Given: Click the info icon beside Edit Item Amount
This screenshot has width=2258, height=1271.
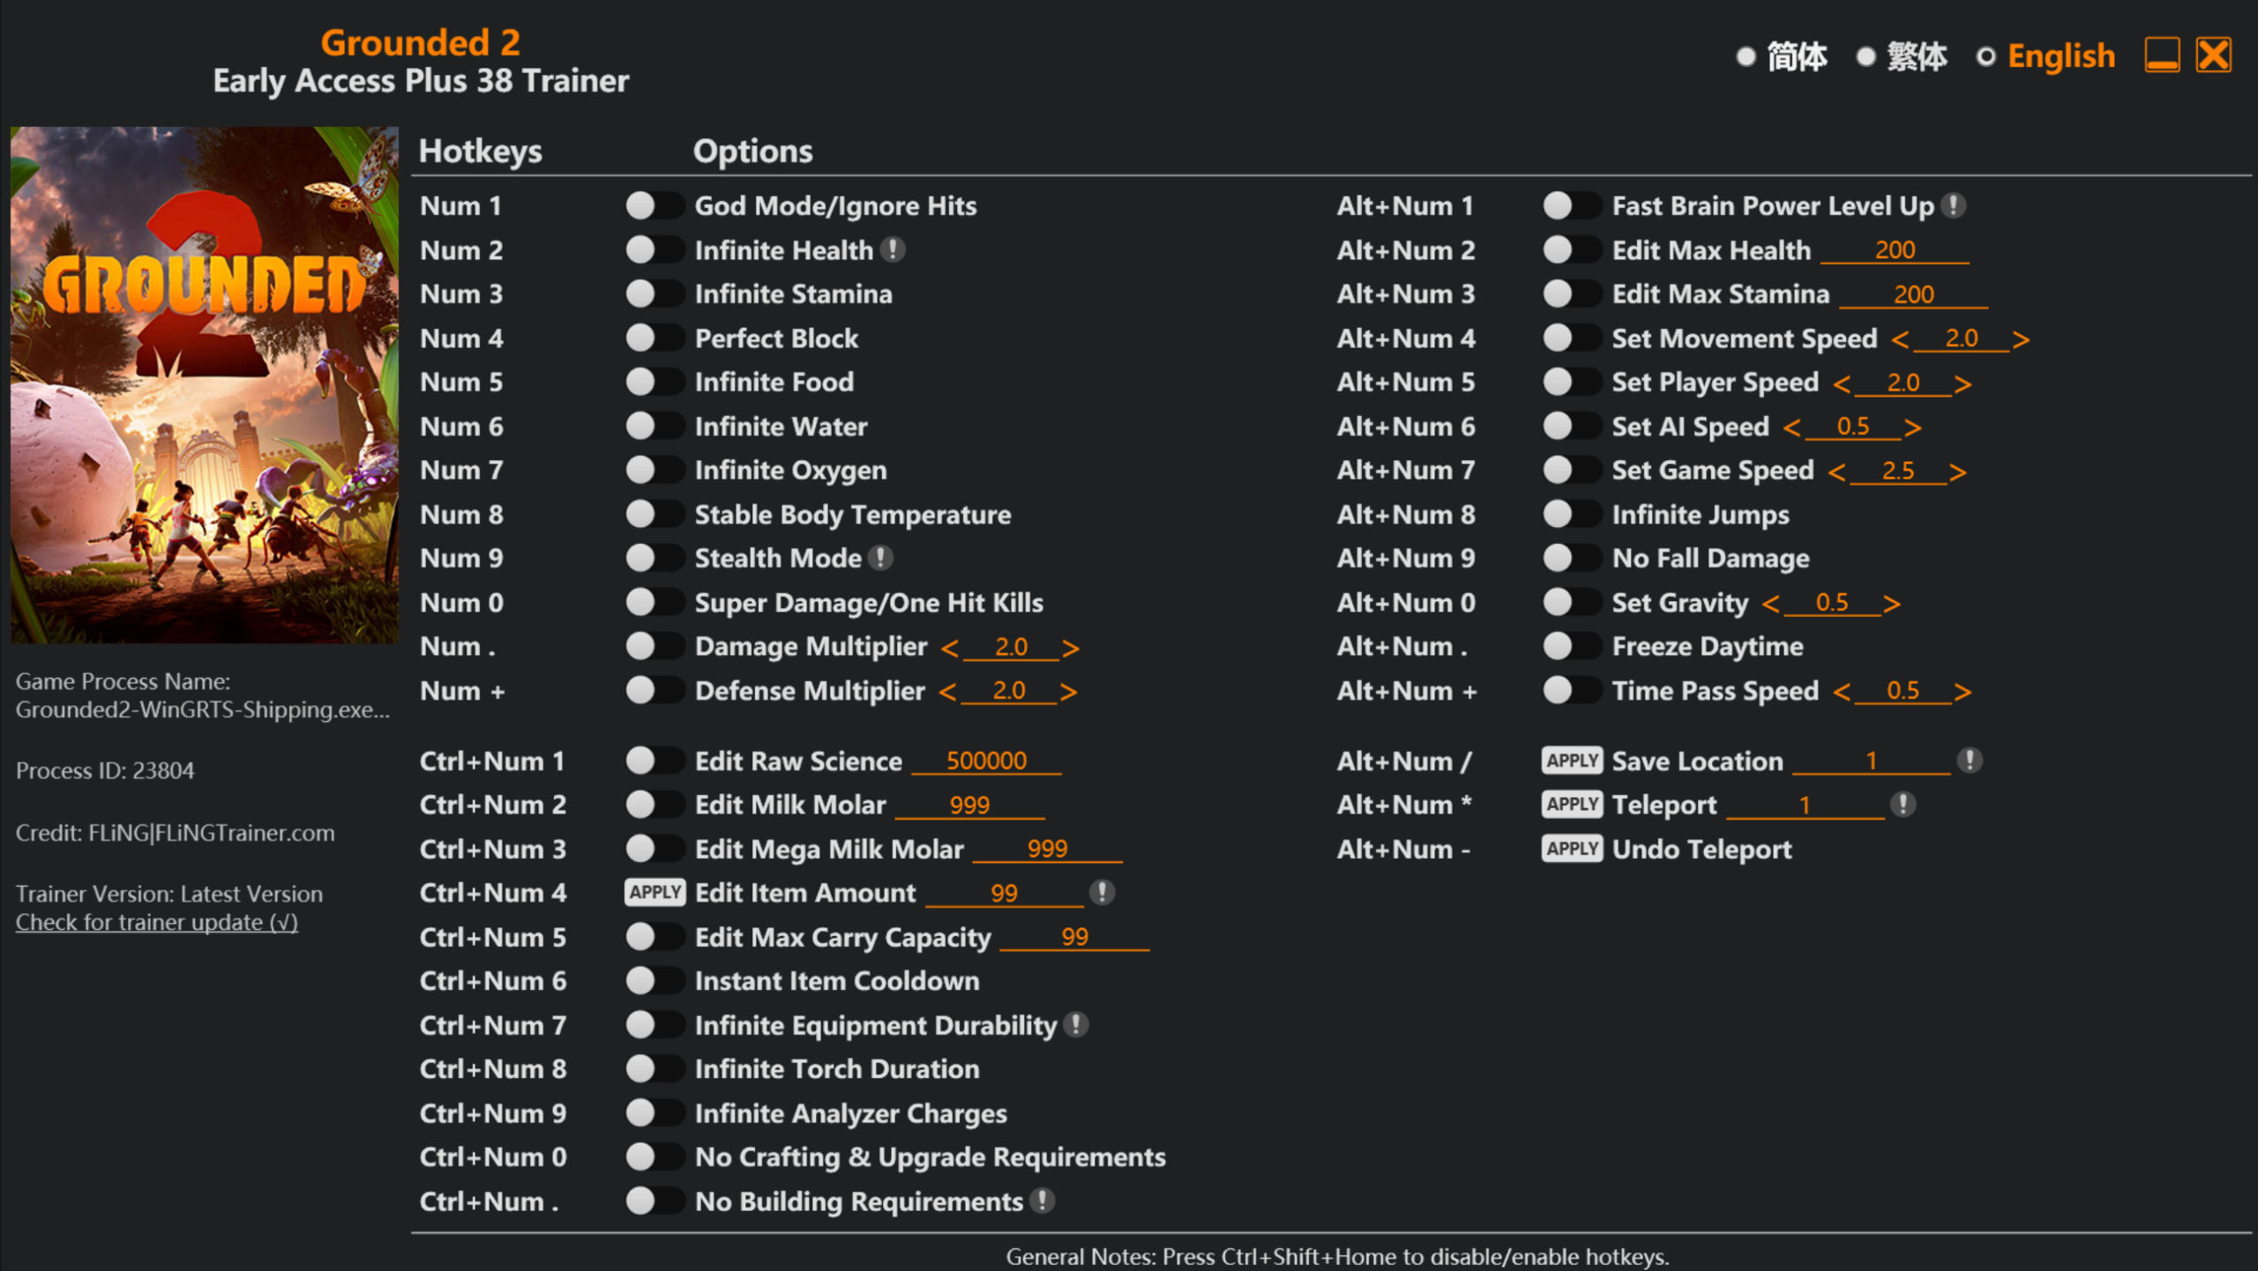Looking at the screenshot, I should 1102,893.
